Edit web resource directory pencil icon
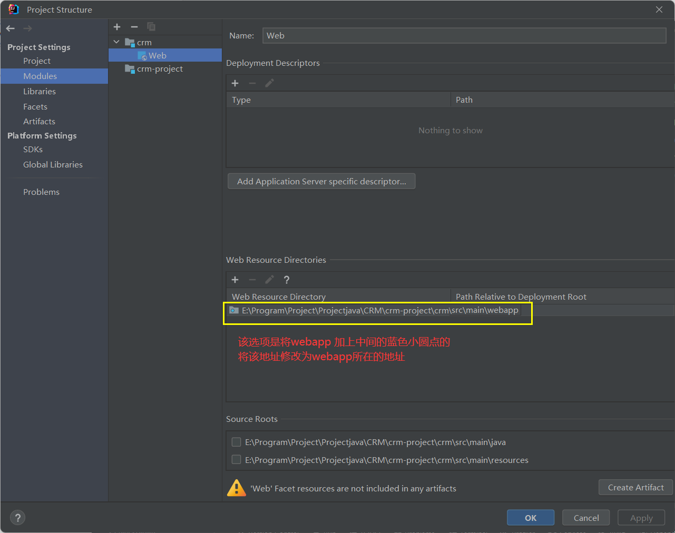The width and height of the screenshot is (675, 533). [x=269, y=280]
